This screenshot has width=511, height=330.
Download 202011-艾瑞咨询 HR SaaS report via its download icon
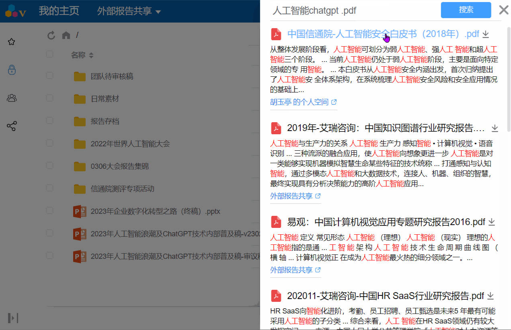pyautogui.click(x=490, y=296)
